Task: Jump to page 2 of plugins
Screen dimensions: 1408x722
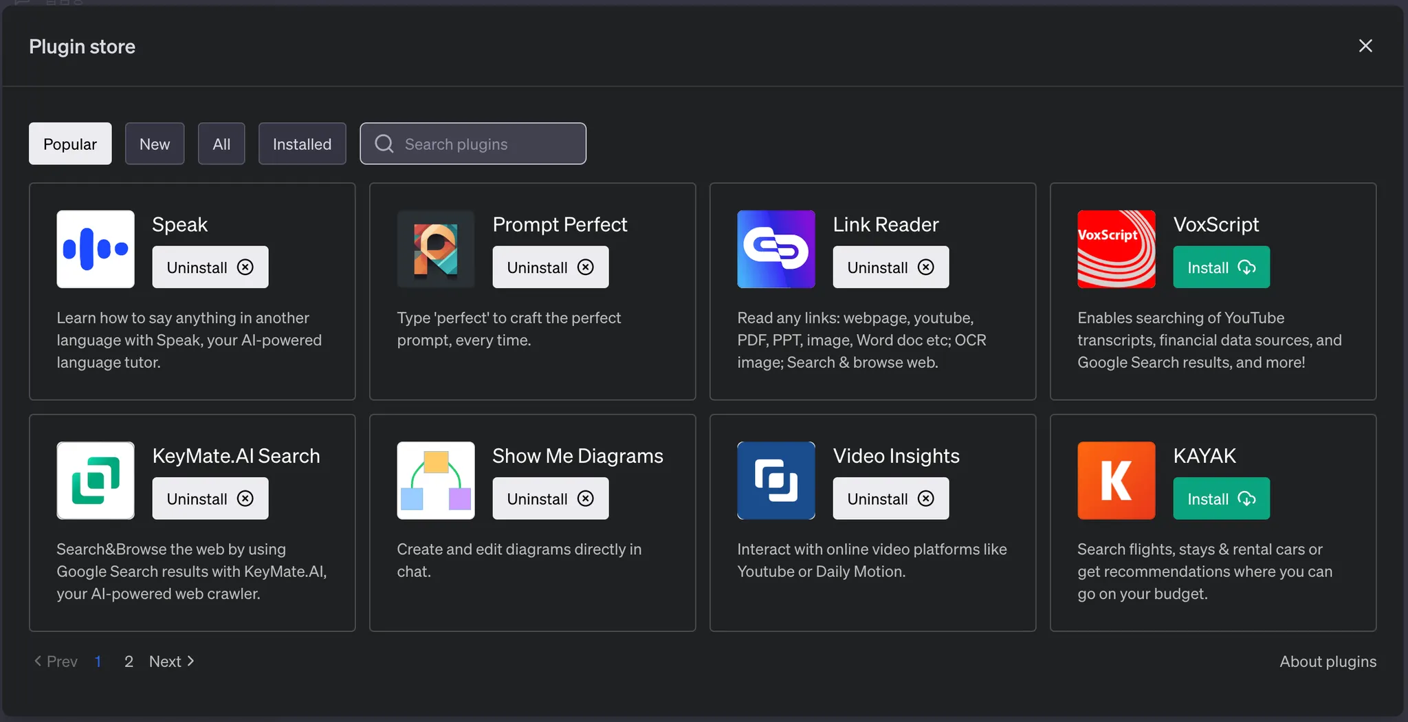Action: [129, 661]
